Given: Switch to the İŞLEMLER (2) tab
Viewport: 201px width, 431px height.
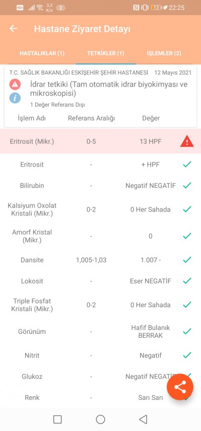Looking at the screenshot, I should (164, 53).
